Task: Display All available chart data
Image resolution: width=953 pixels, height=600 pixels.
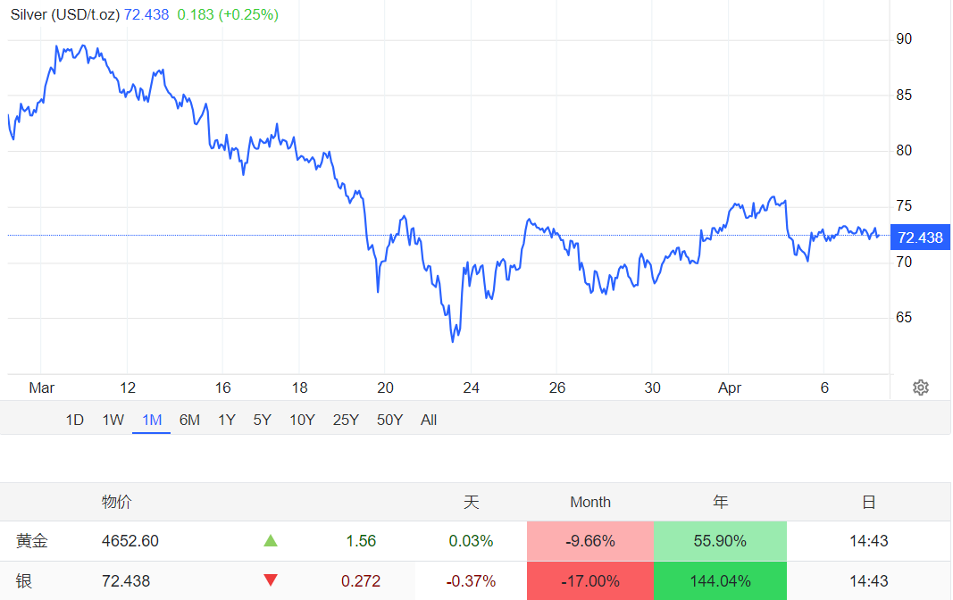Action: 429,420
